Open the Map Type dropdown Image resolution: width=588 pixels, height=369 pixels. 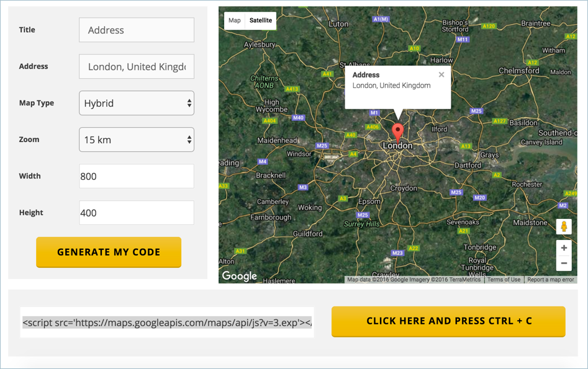[x=137, y=103]
